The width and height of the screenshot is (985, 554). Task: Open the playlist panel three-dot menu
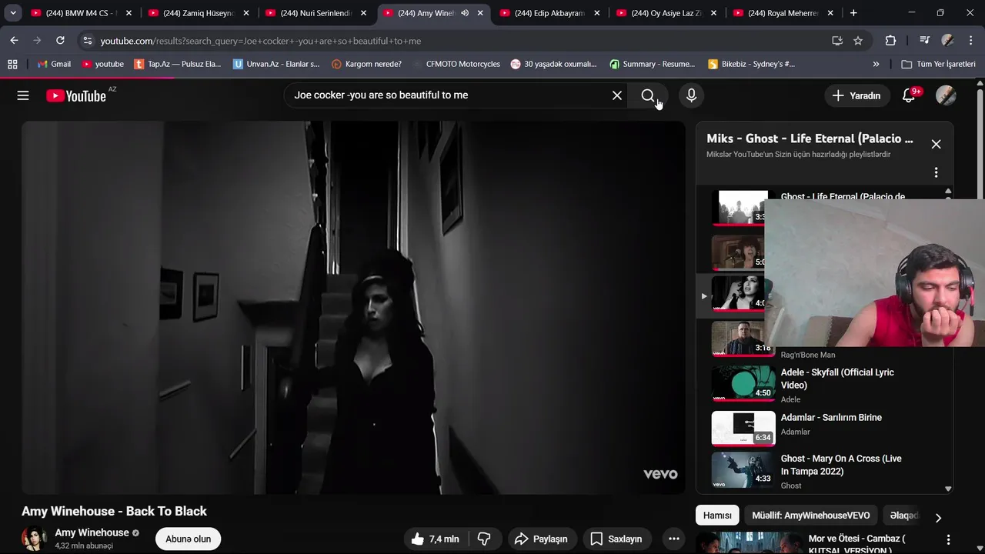pyautogui.click(x=936, y=172)
